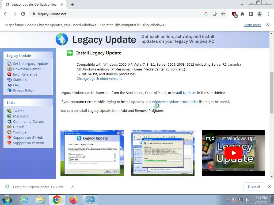Reload the legacyupdate.net page

click(23, 14)
